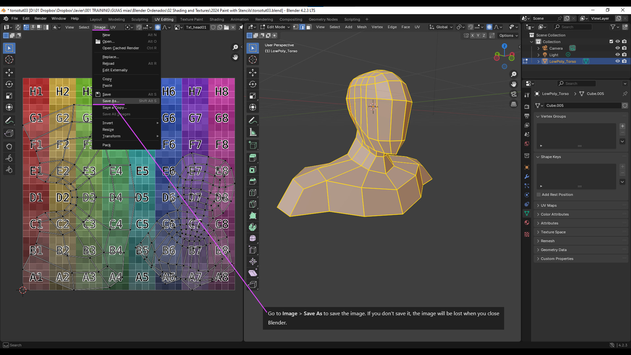Click Txt_head01 image name field
Screen dimensions: 631x355
[196, 27]
